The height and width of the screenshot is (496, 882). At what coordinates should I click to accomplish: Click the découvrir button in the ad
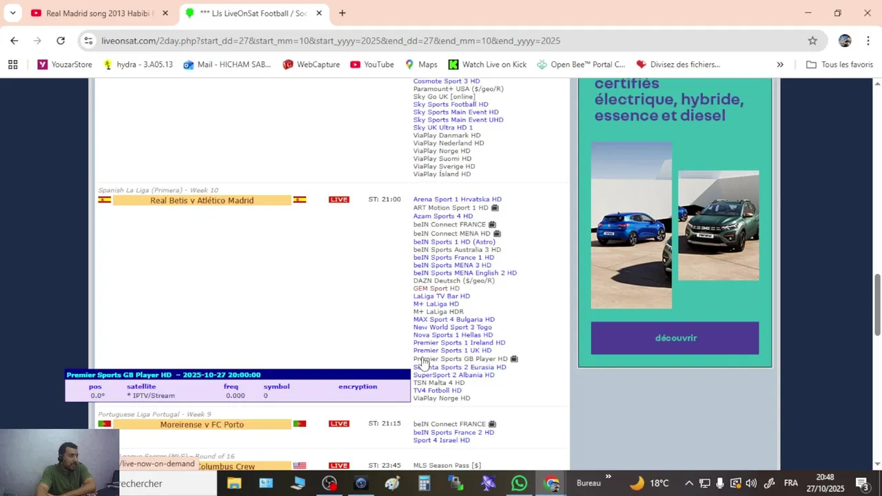click(675, 338)
